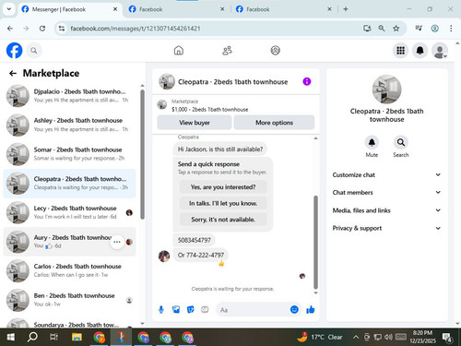This screenshot has width=461, height=346.
Task: Open the Somar conversation
Action: pos(69,154)
